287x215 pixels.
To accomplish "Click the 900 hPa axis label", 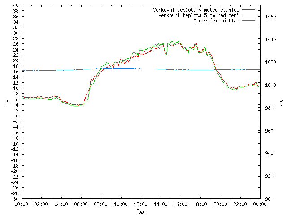I will click(269, 199).
